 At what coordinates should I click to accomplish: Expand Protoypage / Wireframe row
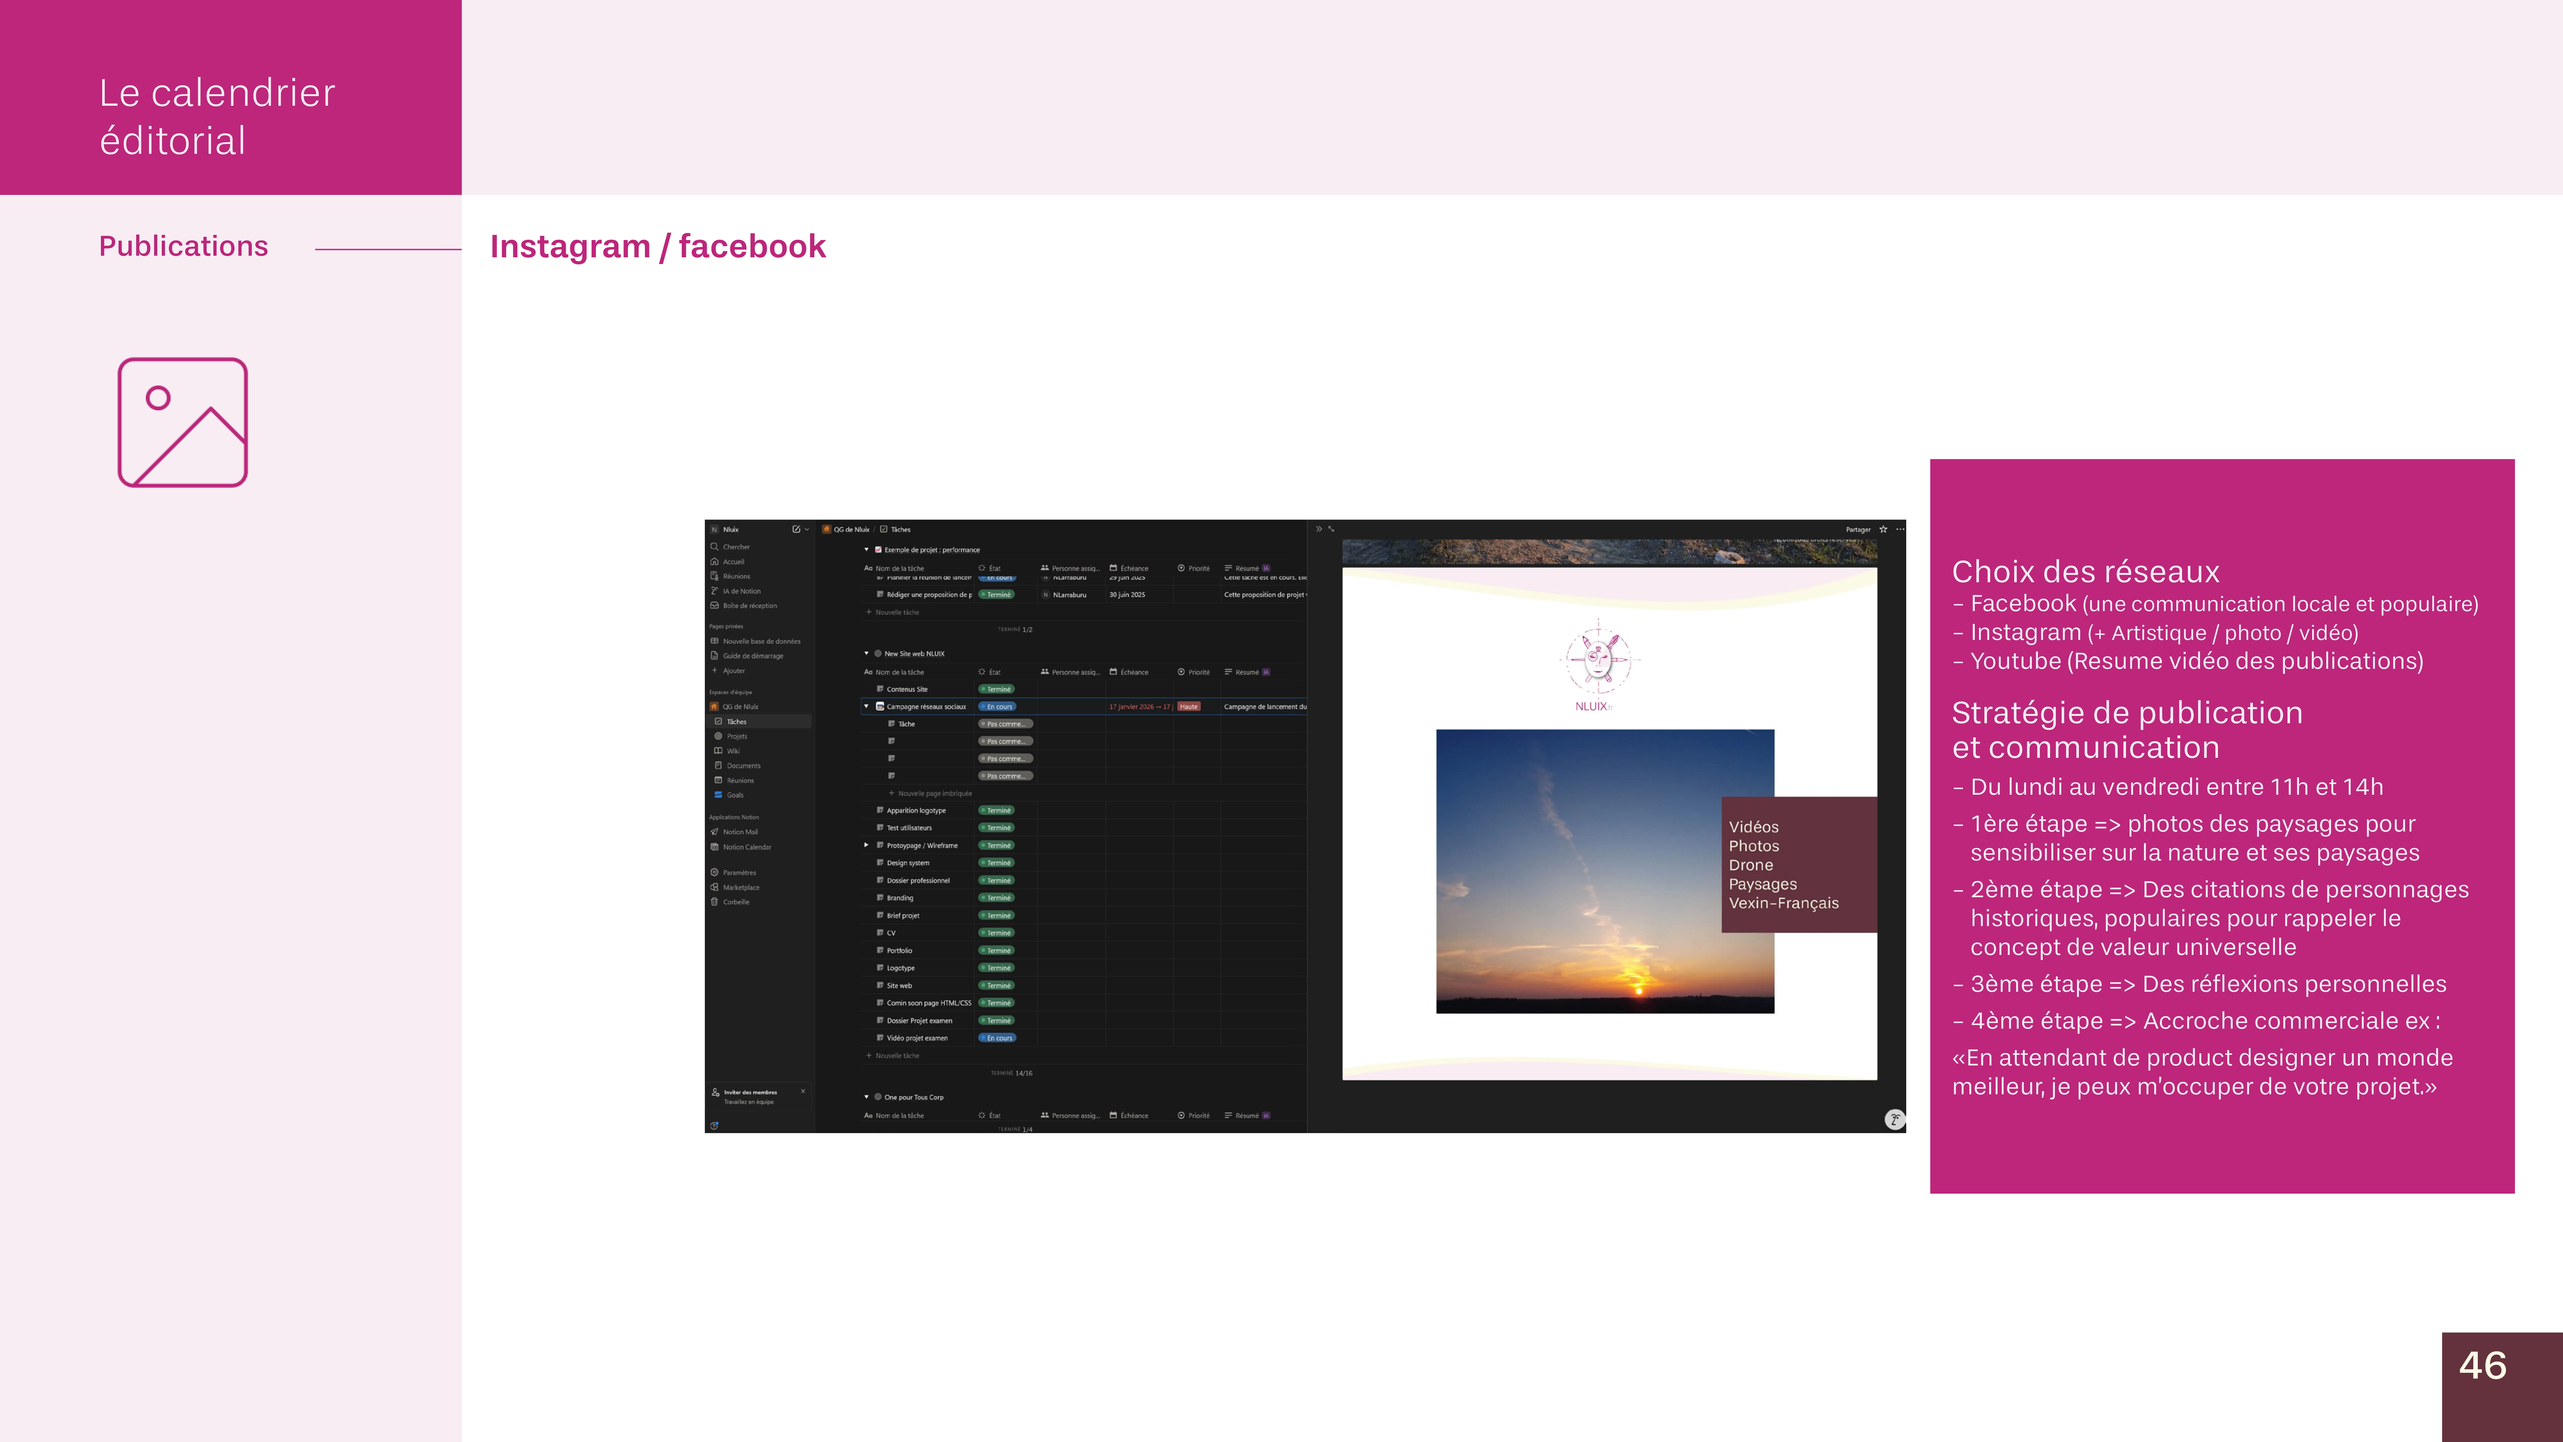click(x=867, y=845)
